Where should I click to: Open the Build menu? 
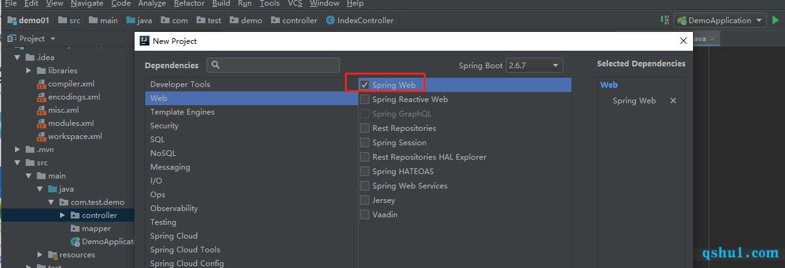point(221,4)
